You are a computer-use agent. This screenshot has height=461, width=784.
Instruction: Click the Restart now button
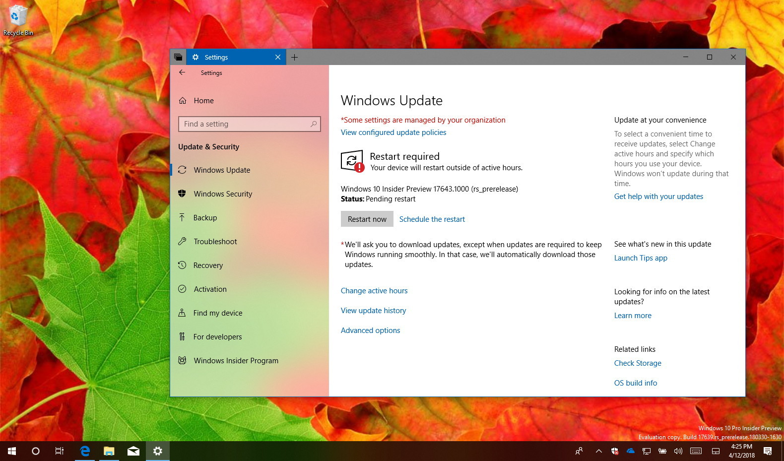[367, 219]
